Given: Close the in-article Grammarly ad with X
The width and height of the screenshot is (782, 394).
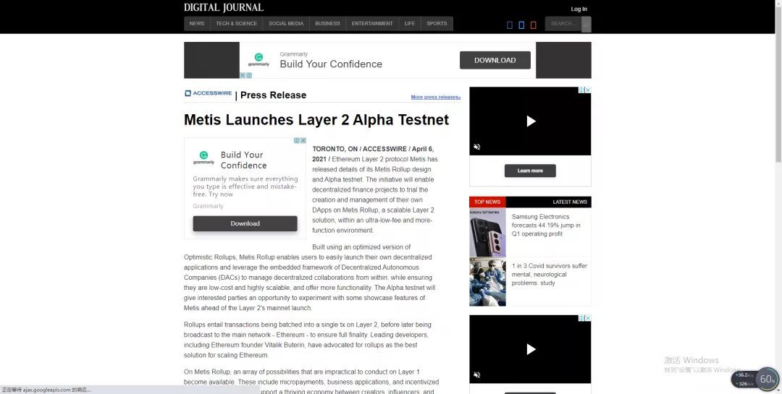Looking at the screenshot, I should pyautogui.click(x=303, y=140).
